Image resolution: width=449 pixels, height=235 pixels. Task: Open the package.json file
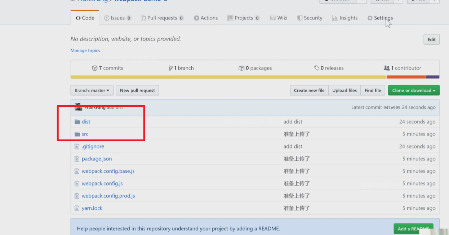(x=97, y=159)
